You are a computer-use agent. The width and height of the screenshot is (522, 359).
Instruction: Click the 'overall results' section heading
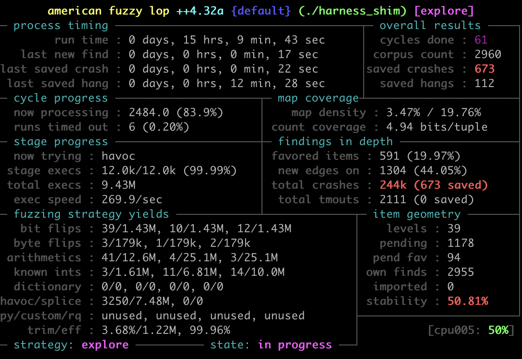tap(430, 25)
